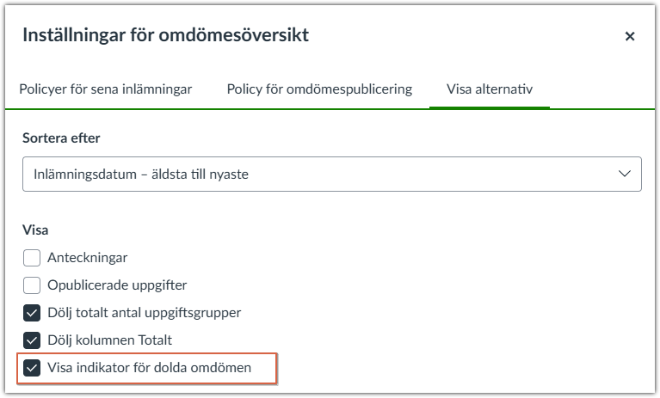Click the Dölj kolumnen Totalt label
The width and height of the screenshot is (660, 398).
click(110, 340)
